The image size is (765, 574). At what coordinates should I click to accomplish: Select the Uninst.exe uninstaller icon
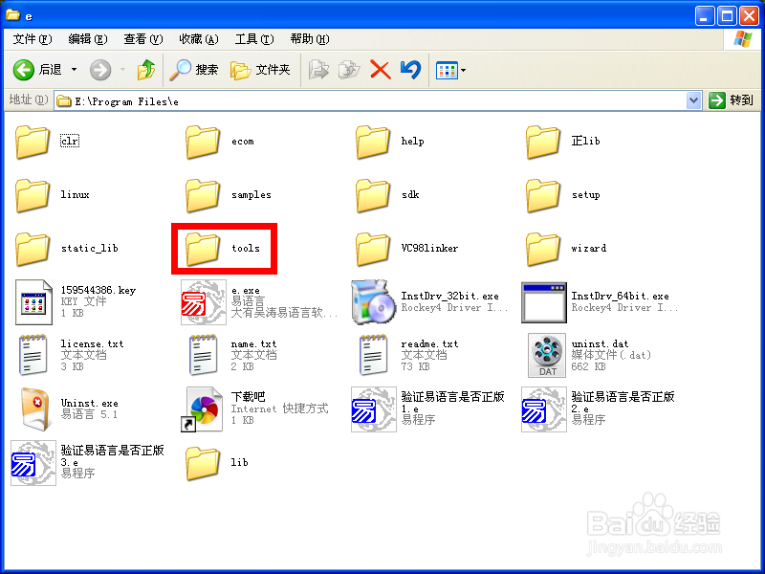(x=35, y=409)
